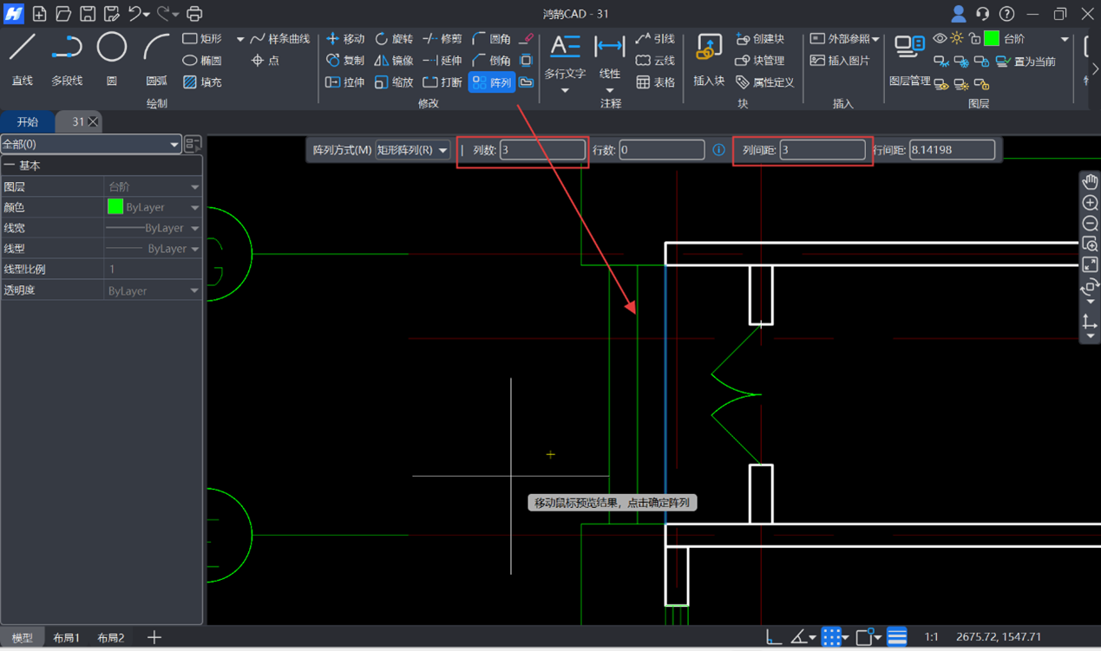Image resolution: width=1101 pixels, height=651 pixels.
Task: Toggle lineweight display in status bar
Action: pyautogui.click(x=897, y=637)
